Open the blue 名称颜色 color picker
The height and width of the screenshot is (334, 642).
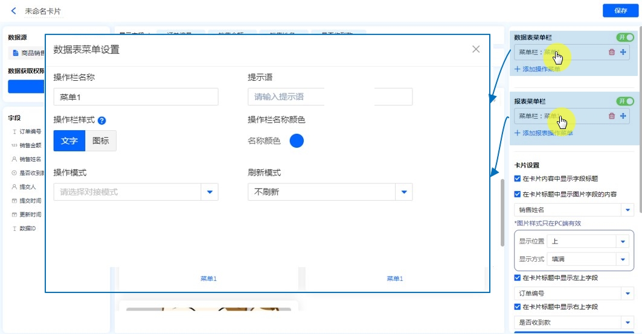click(x=297, y=141)
